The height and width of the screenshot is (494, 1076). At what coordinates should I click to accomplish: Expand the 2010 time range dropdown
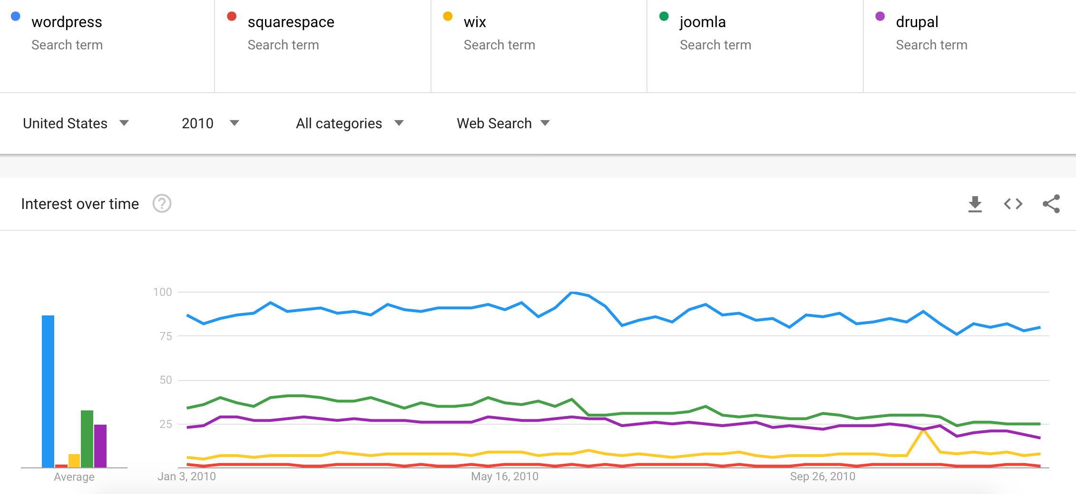[210, 123]
